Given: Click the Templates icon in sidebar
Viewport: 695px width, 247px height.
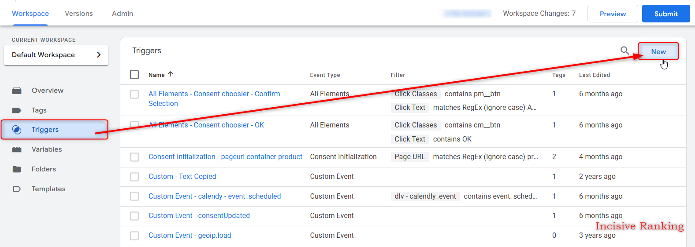Looking at the screenshot, I should click(17, 189).
